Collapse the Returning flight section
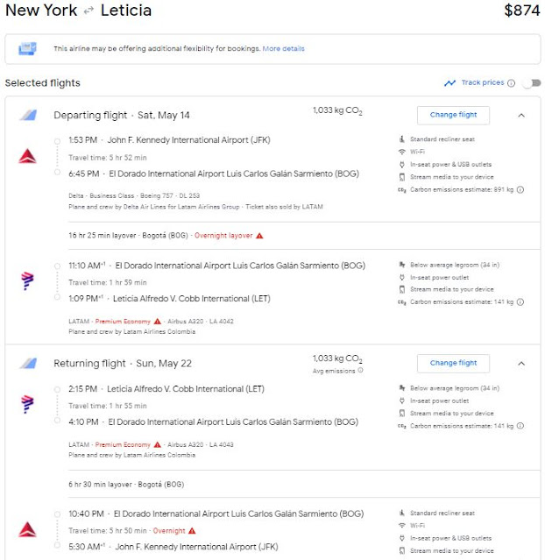This screenshot has height=560, width=545. click(521, 364)
